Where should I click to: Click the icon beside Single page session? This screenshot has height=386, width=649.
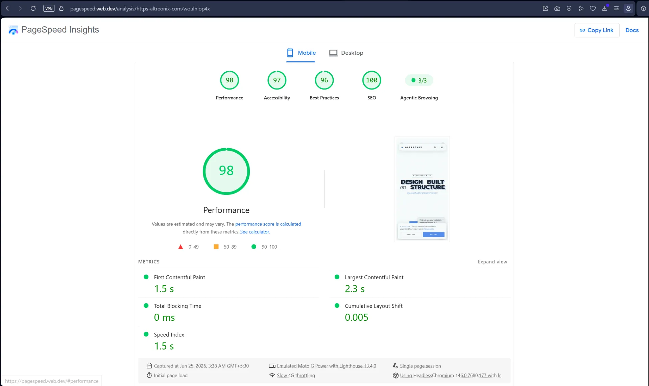click(395, 366)
